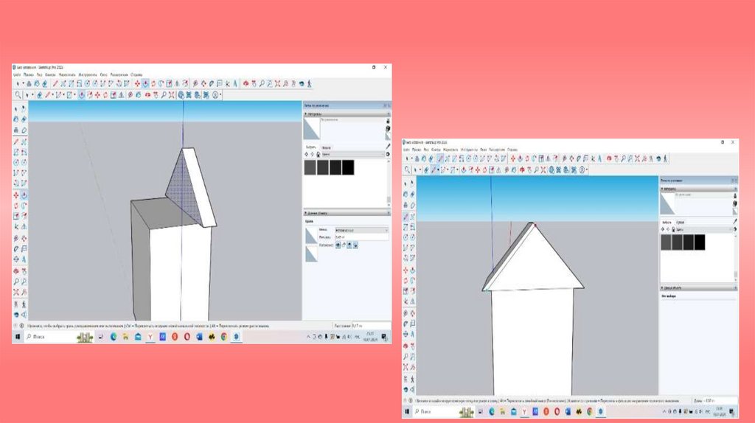Toggle the lock button in left window's Entity Info
The height and width of the screenshot is (423, 755).
pyautogui.click(x=344, y=245)
